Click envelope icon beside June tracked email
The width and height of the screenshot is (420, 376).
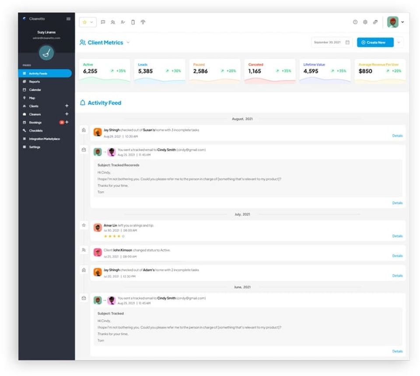84,298
